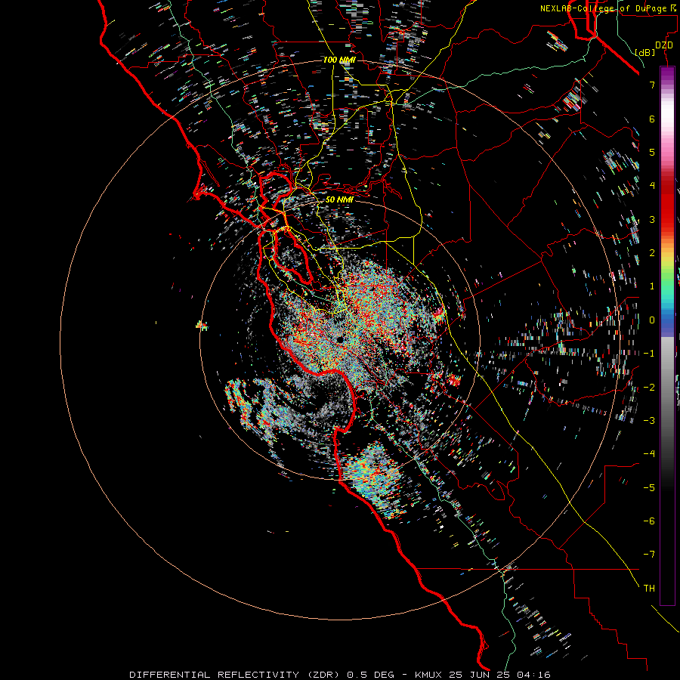Click the "50 NMI" range ring label

[339, 199]
